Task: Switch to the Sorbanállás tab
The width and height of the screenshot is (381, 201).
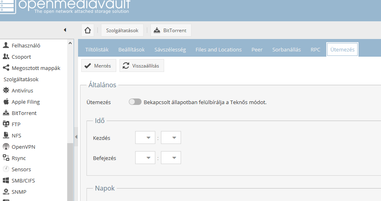Action: [x=286, y=49]
